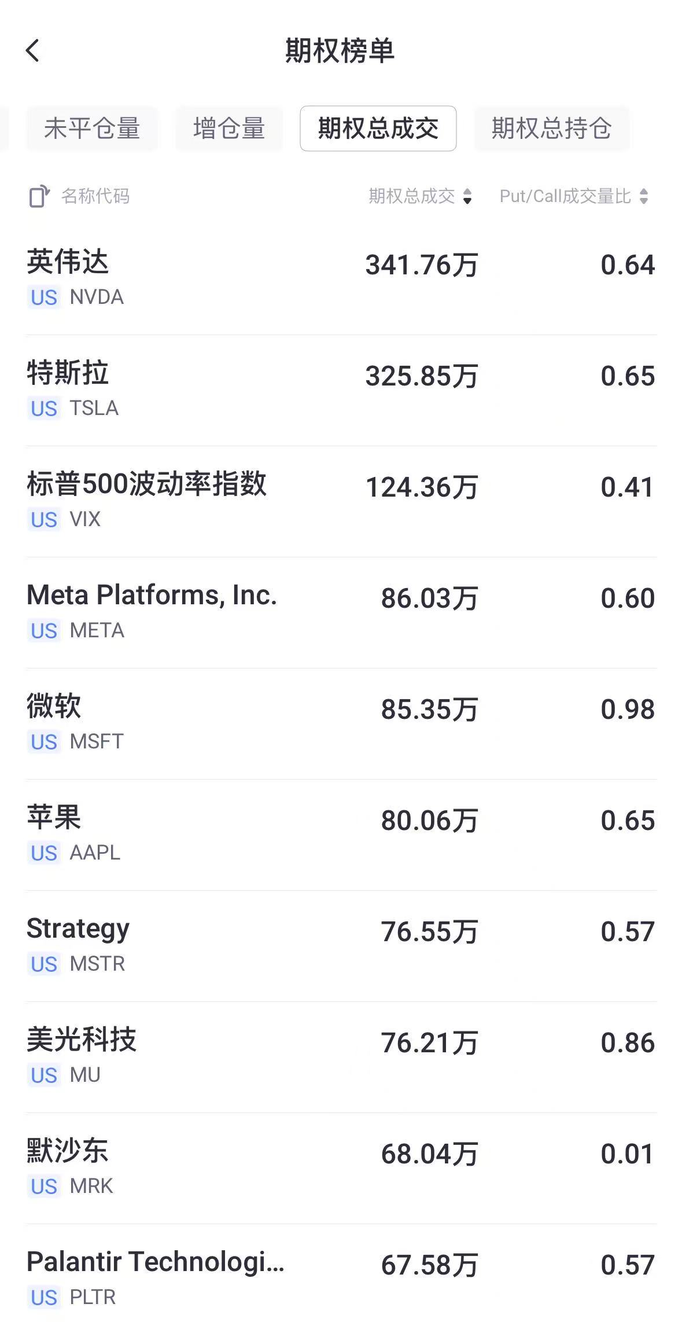
Task: Tap the back arrow icon
Action: [x=33, y=51]
